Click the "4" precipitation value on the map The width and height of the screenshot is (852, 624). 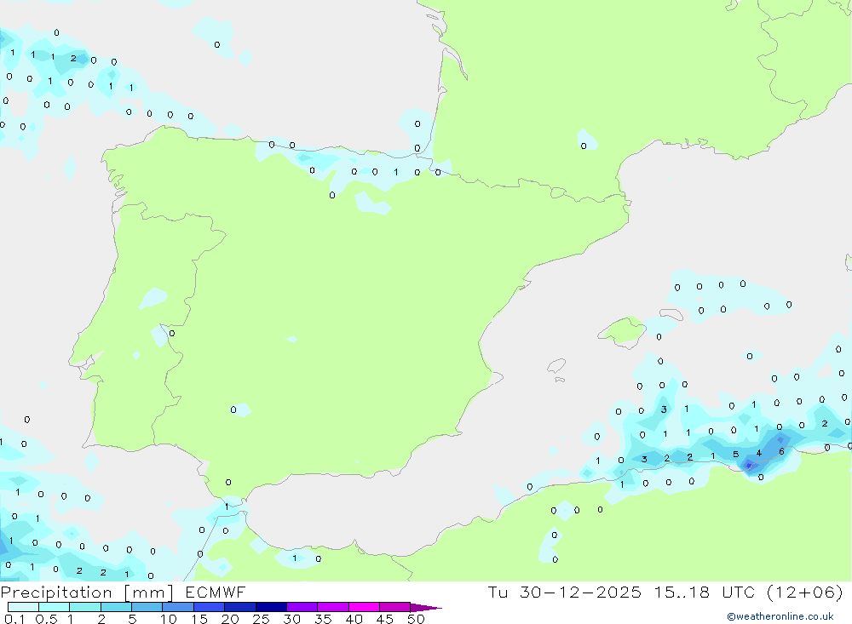coord(758,453)
